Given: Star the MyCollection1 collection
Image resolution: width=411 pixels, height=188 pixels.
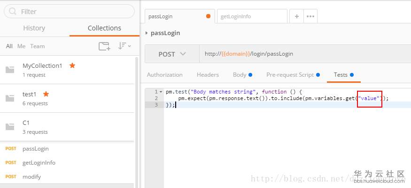Looking at the screenshot, I should point(72,65).
